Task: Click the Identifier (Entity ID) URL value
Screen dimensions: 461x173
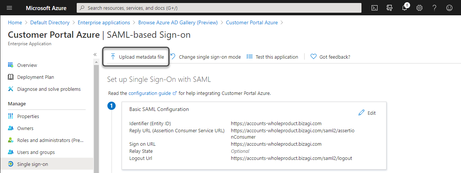Action: [x=276, y=123]
